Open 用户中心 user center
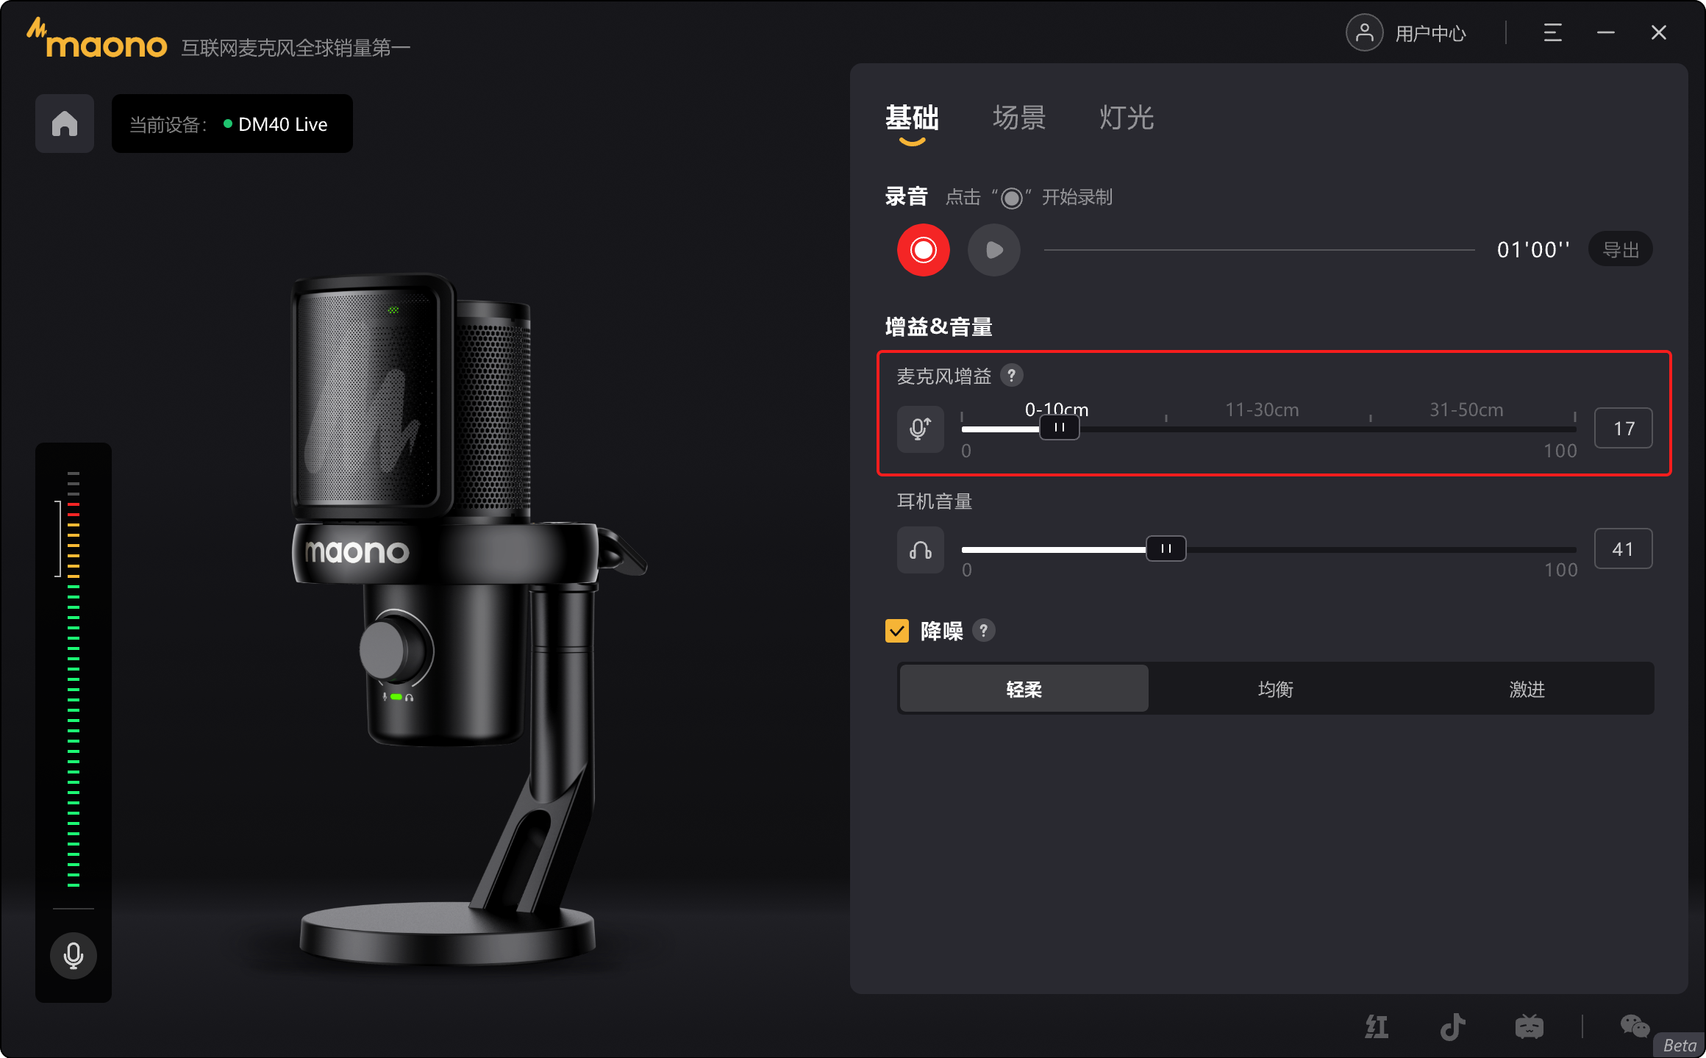 point(1406,33)
